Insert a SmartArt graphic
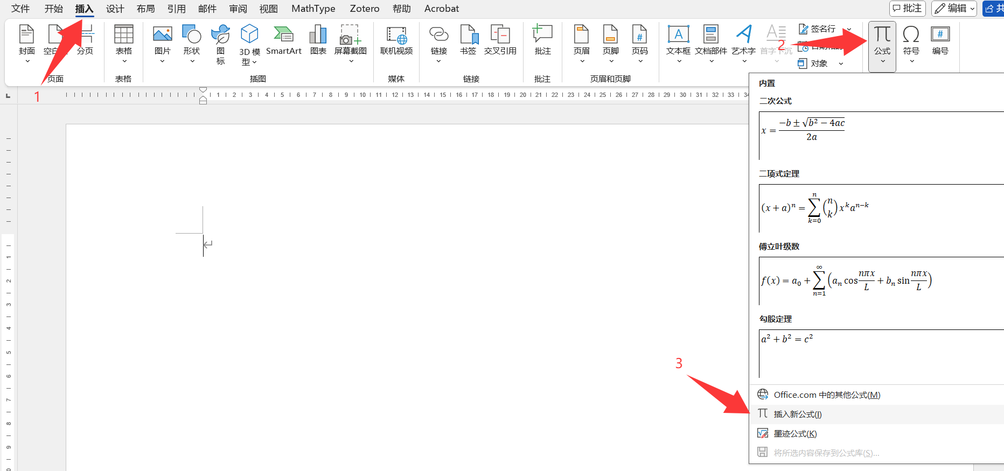This screenshot has width=1004, height=471. pos(284,40)
